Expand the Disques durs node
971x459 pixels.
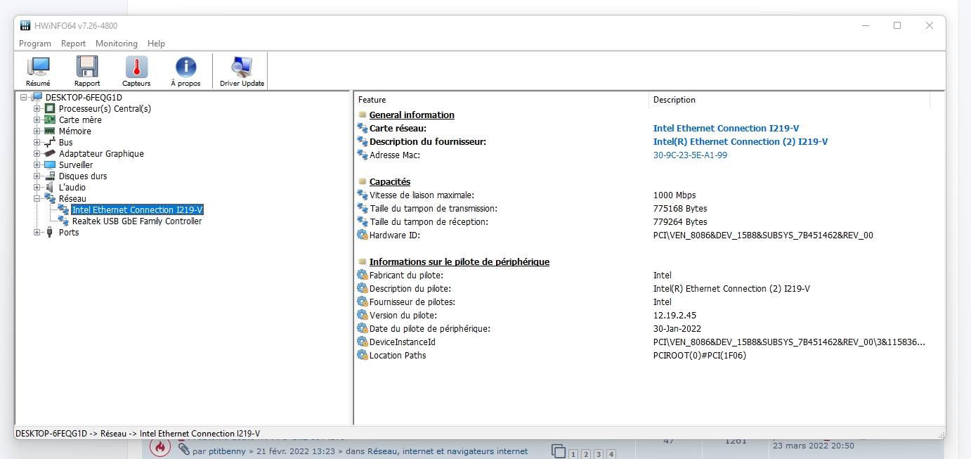[x=37, y=176]
